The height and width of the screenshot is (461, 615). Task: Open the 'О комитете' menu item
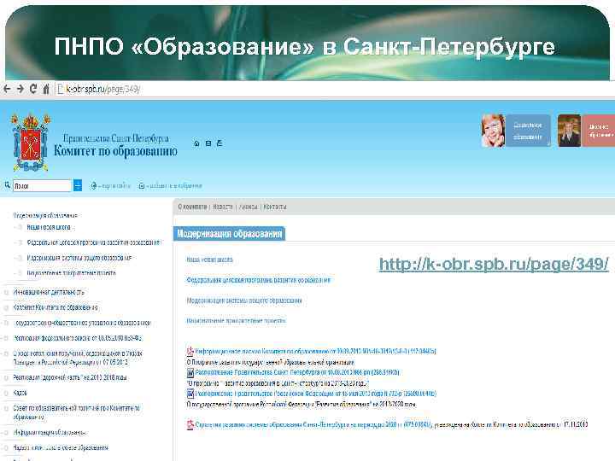tap(192, 207)
